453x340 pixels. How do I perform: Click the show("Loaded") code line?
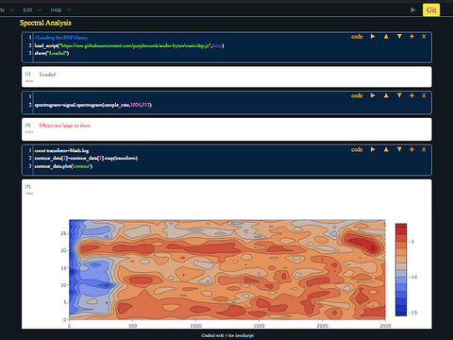click(x=52, y=53)
